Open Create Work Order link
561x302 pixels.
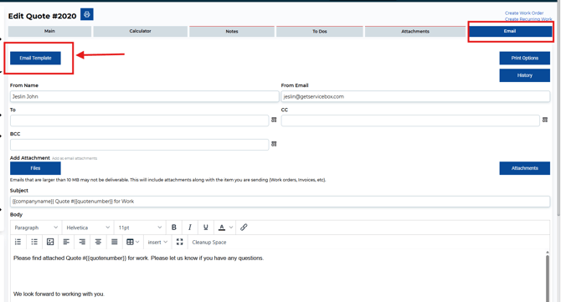524,13
